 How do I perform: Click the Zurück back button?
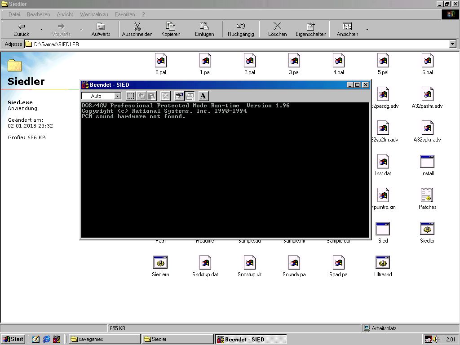(x=22, y=30)
